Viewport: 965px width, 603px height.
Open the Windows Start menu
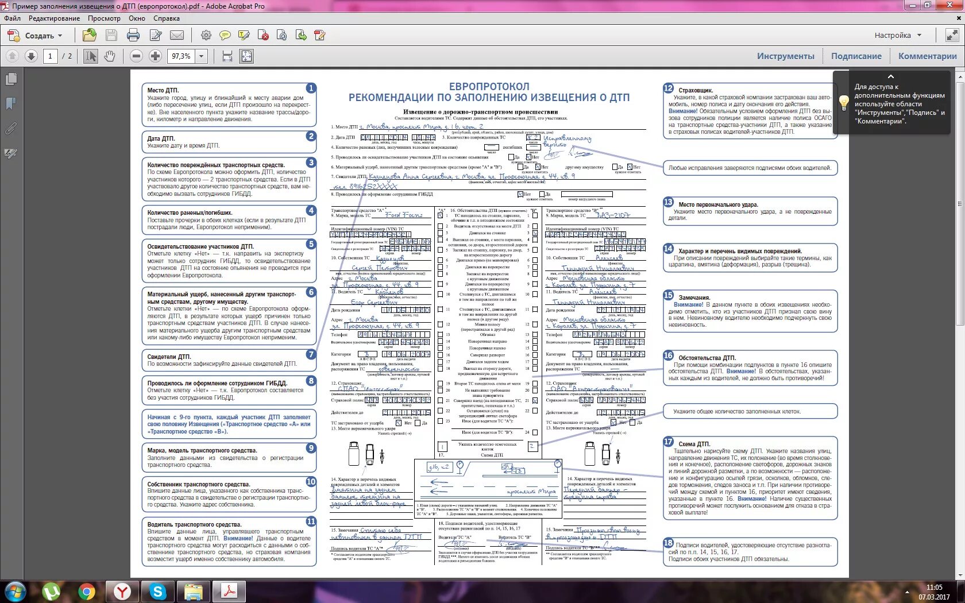click(15, 592)
